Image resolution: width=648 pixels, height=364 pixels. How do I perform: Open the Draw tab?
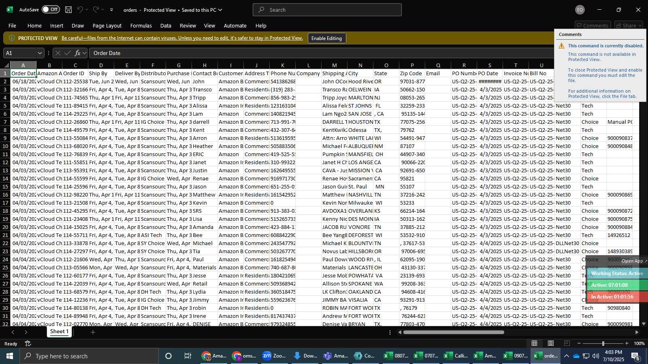(78, 25)
